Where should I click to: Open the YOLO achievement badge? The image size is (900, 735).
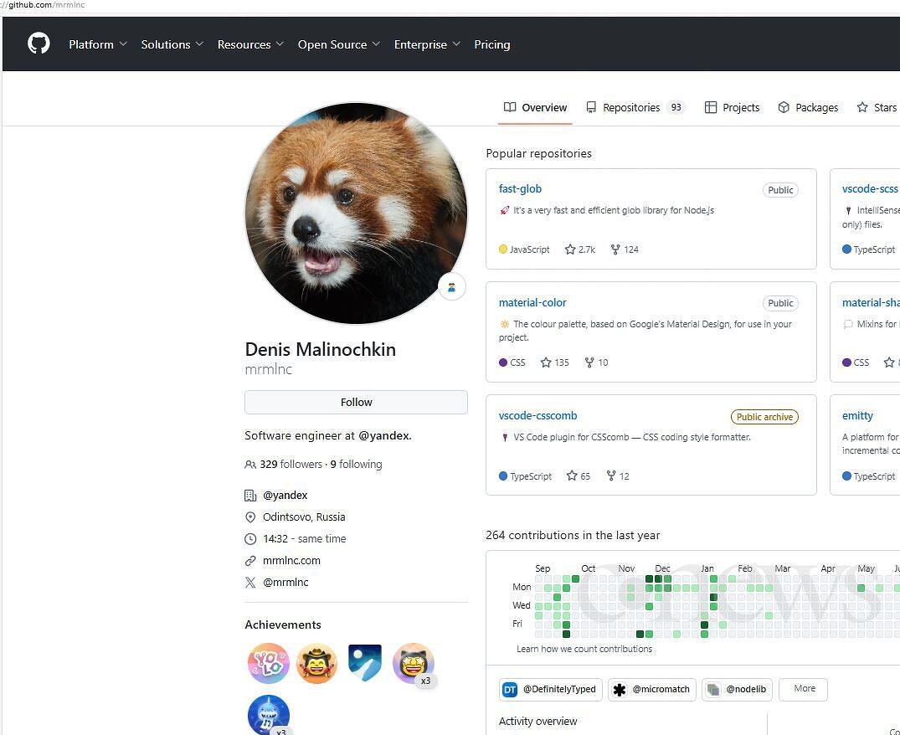pyautogui.click(x=268, y=663)
